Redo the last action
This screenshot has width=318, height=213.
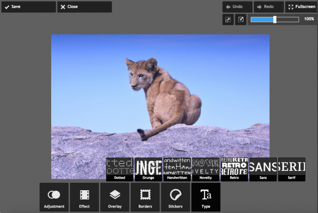268,7
